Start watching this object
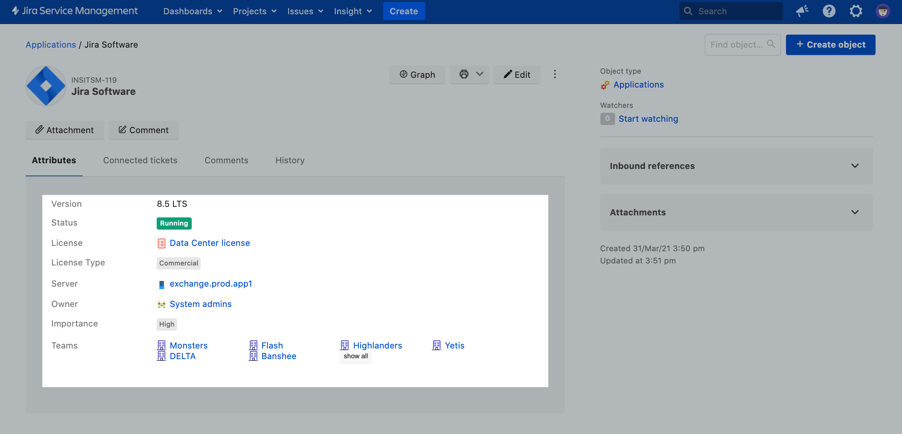This screenshot has width=902, height=434. [x=648, y=119]
